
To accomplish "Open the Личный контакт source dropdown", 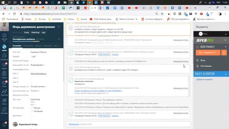I will (39, 86).
